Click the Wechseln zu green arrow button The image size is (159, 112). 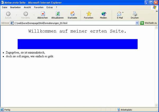(142, 23)
